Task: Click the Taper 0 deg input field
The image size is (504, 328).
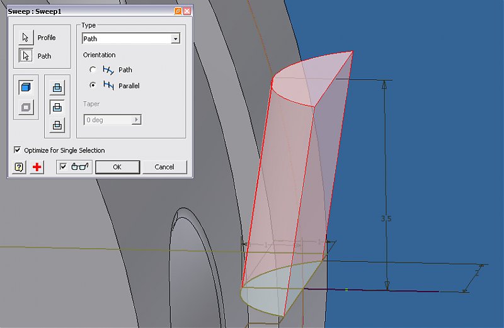Action: coord(107,120)
